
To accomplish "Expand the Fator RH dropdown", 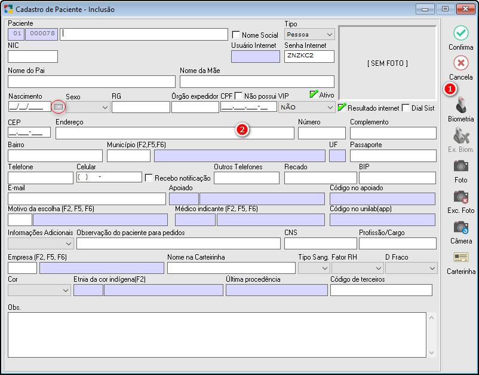I will coord(357,269).
